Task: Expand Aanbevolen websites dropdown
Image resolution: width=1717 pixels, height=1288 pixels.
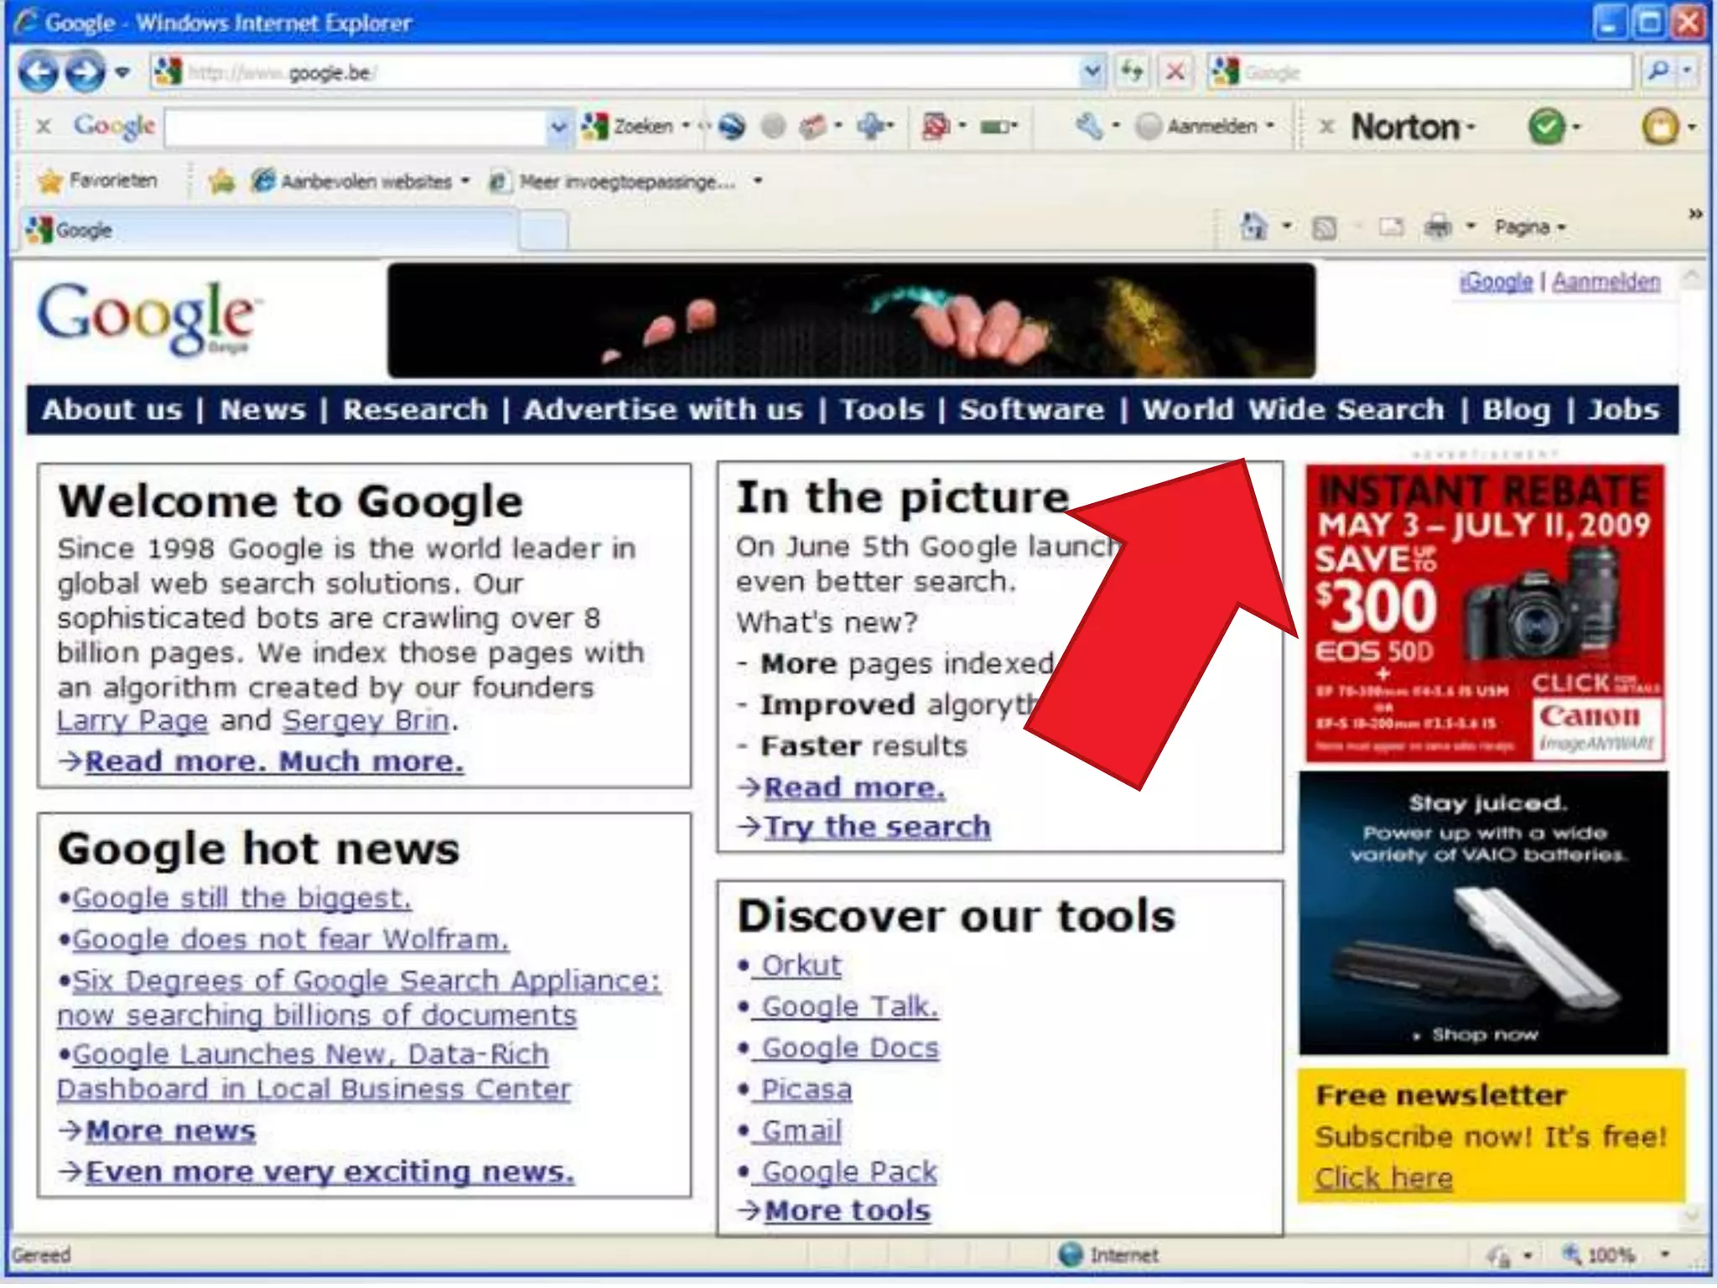Action: (465, 181)
